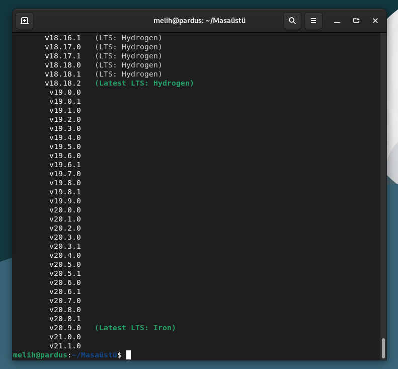
Task: Click version v20.6.1 text
Action: pos(65,291)
